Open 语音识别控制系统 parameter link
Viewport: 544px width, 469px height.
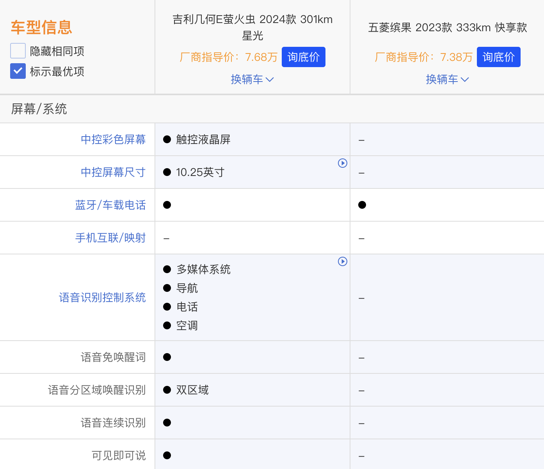(x=102, y=297)
